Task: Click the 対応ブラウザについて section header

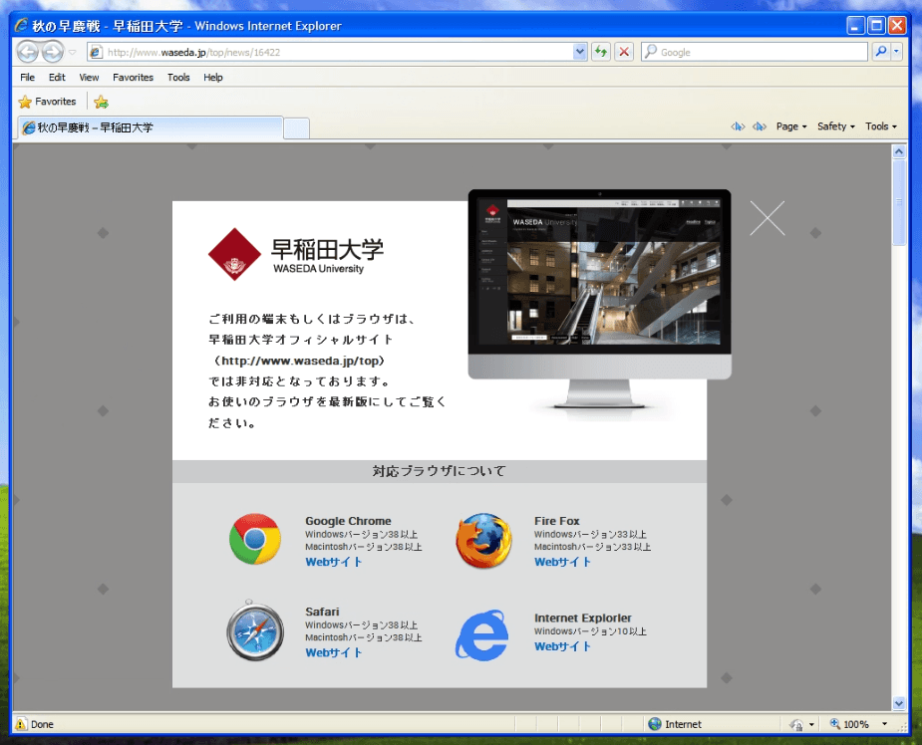Action: pos(440,471)
